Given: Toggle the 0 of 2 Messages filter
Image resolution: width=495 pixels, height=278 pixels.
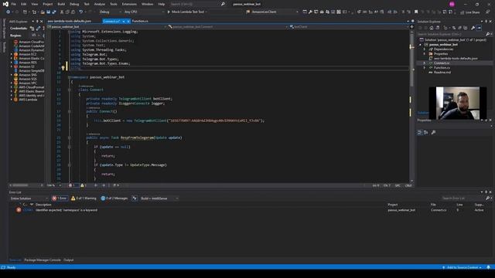Looking at the screenshot, I should (x=114, y=198).
